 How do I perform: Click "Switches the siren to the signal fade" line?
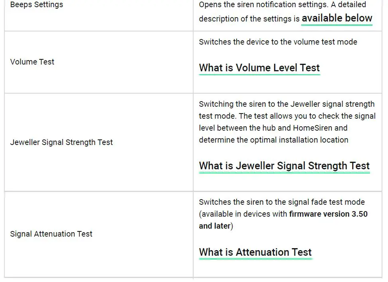pos(282,202)
